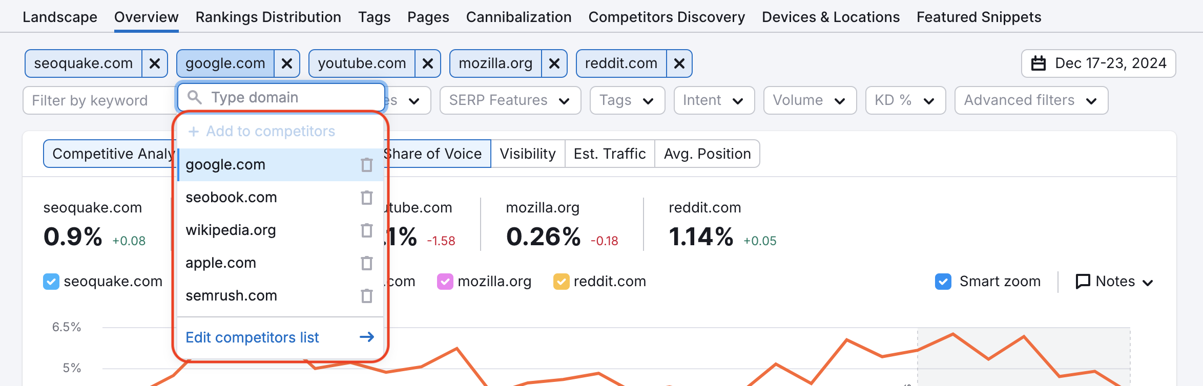
Task: Delete apple.com using trash icon
Action: [366, 263]
